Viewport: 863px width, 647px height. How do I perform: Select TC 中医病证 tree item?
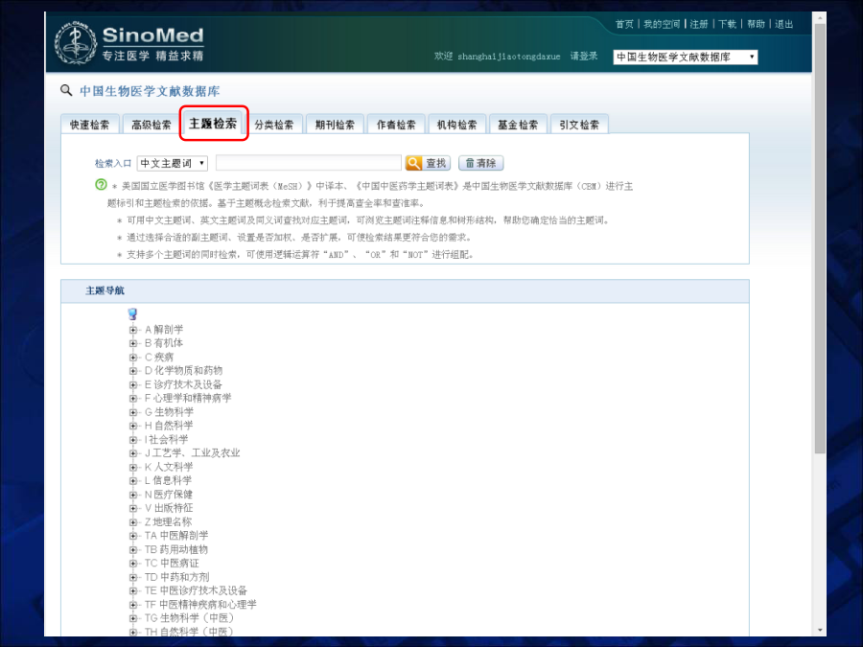172,563
